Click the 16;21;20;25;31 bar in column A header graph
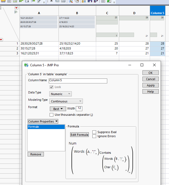 [x=39, y=18]
